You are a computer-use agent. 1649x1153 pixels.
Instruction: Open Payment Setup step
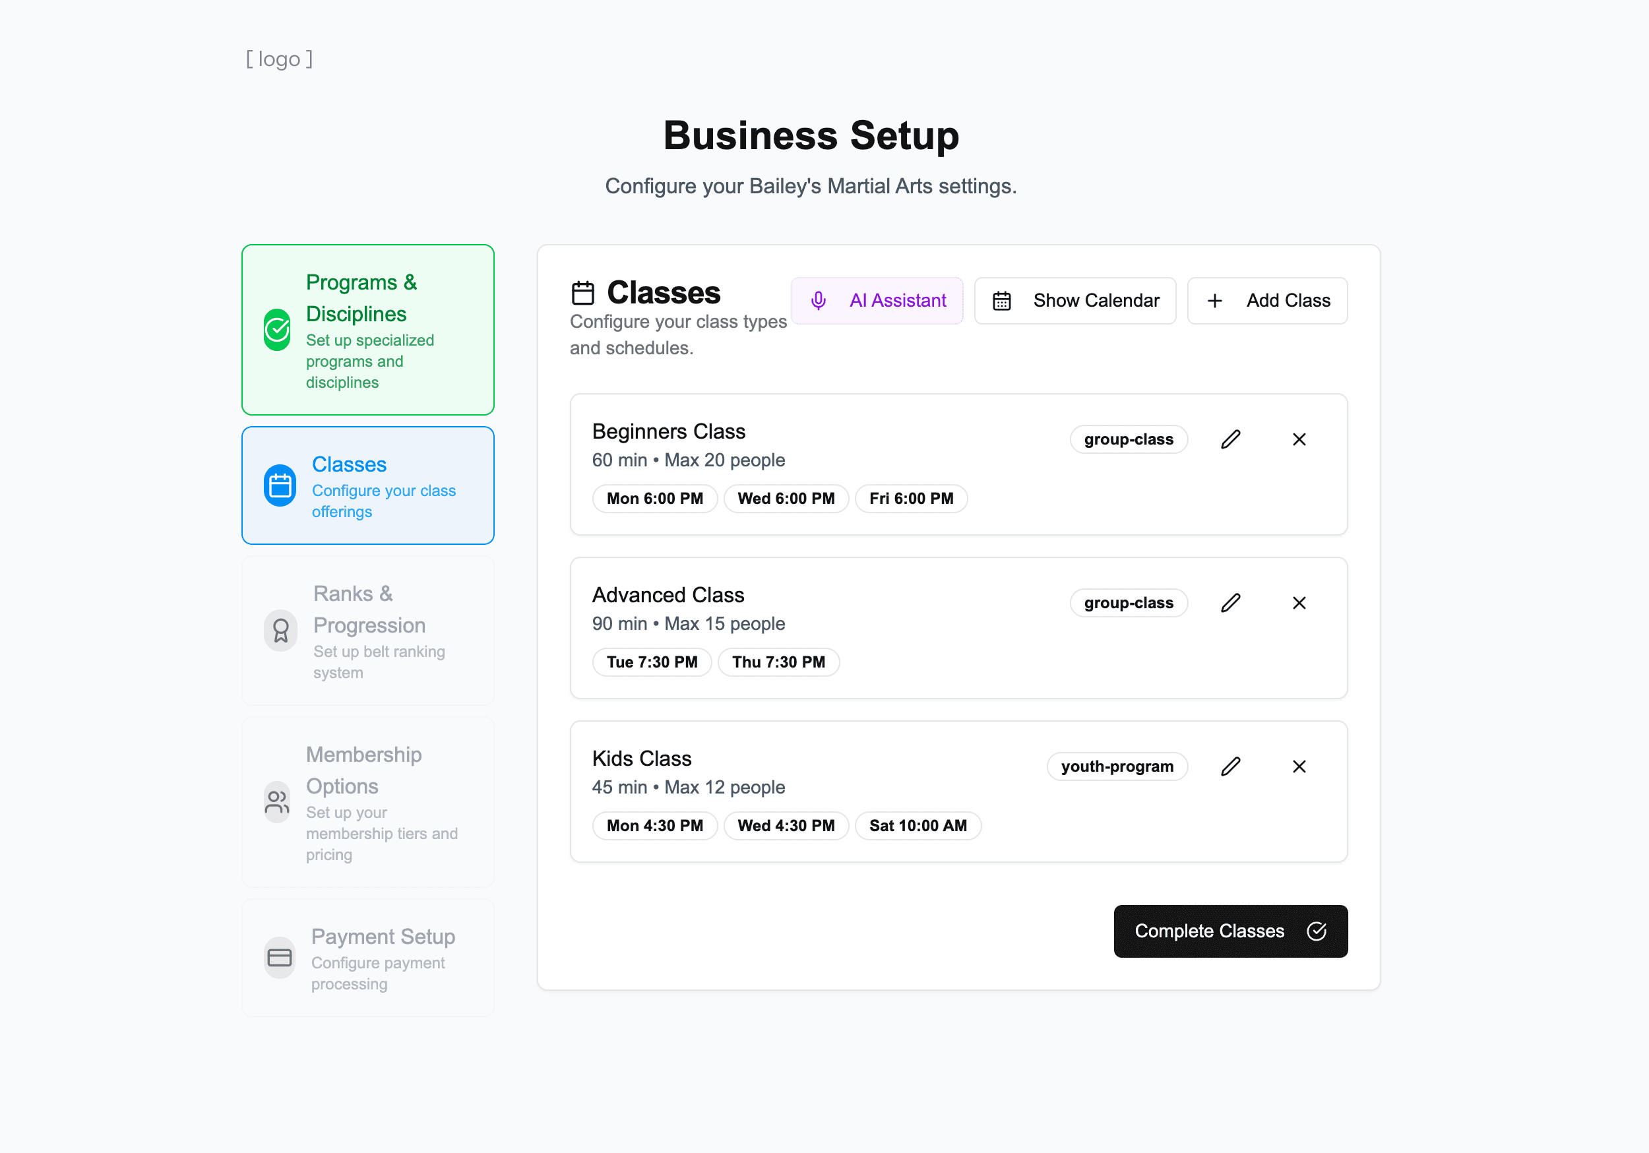pyautogui.click(x=367, y=958)
